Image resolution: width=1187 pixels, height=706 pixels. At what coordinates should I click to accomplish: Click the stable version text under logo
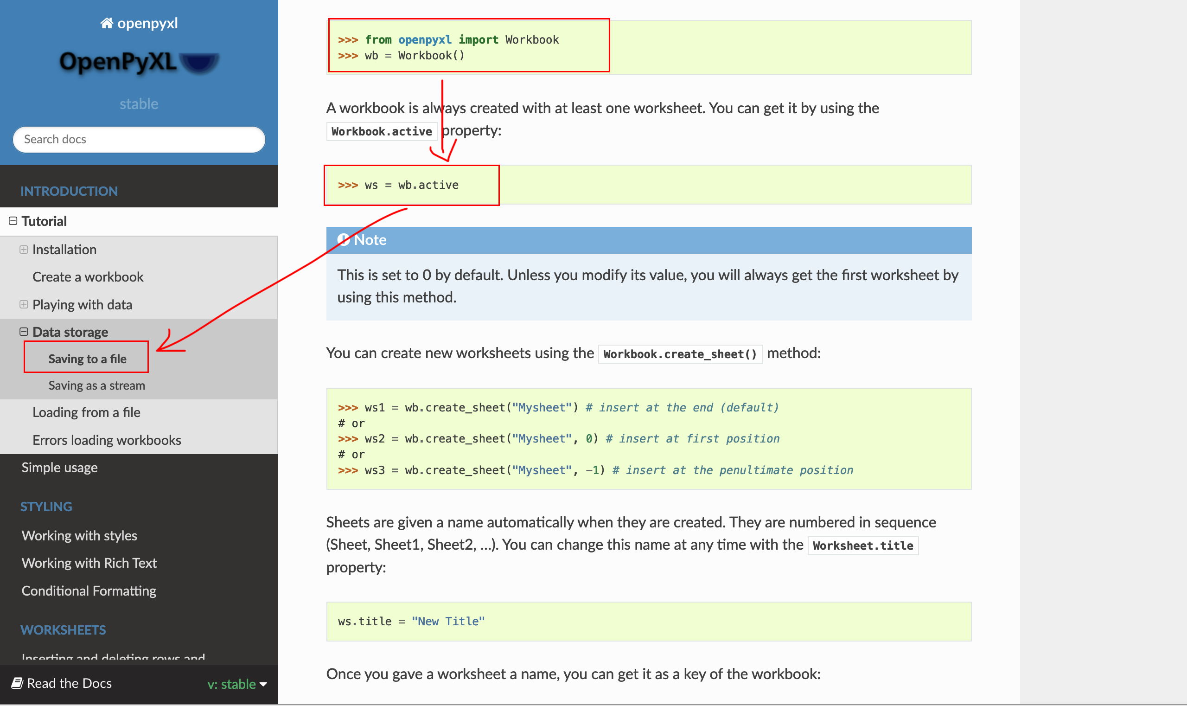point(139,104)
